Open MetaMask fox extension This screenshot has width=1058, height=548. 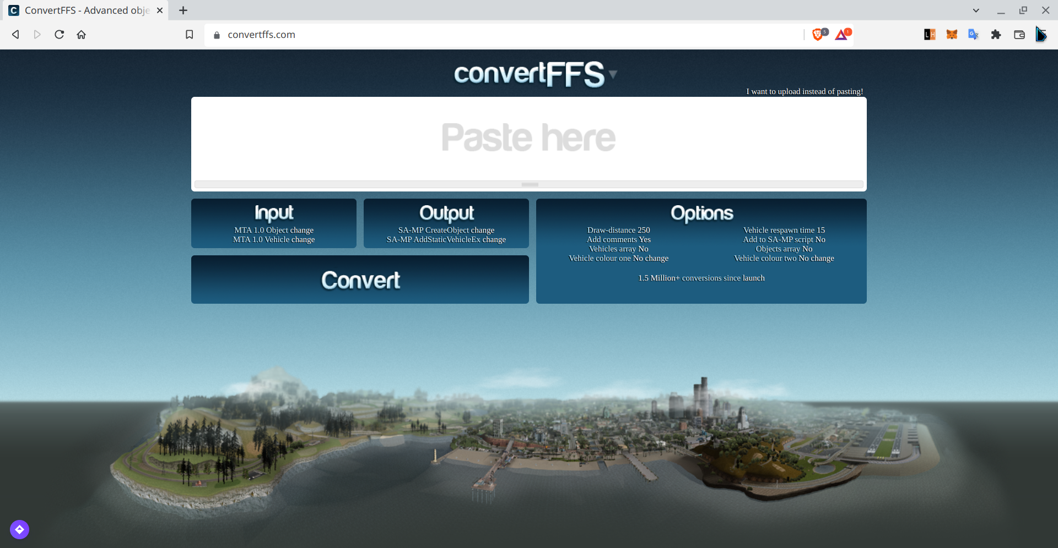point(952,35)
